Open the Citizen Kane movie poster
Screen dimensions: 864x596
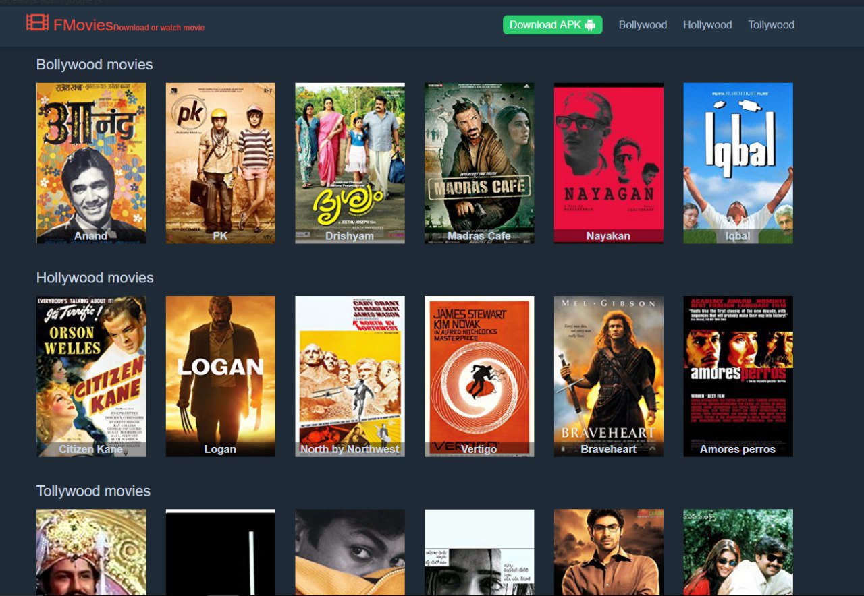point(91,376)
